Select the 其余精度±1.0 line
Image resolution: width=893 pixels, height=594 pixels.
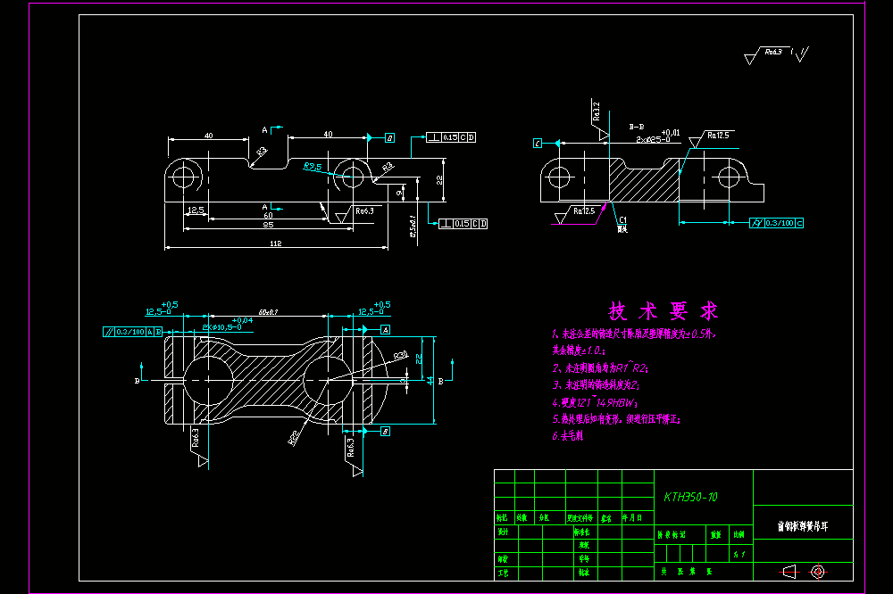pyautogui.click(x=579, y=351)
